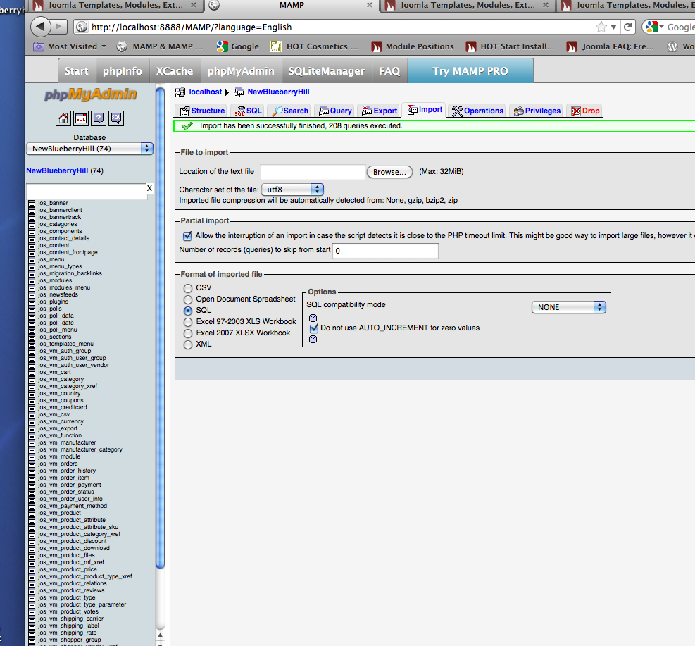Click the jos_polls table browse icon

(32, 309)
